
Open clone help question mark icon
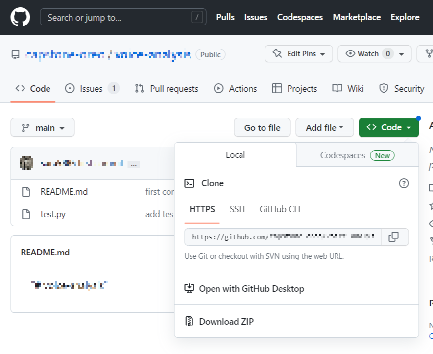click(x=404, y=183)
